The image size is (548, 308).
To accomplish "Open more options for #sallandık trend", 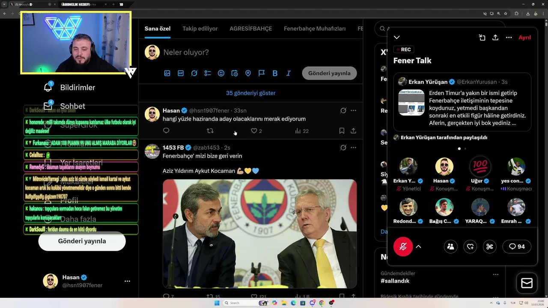I will (x=495, y=275).
